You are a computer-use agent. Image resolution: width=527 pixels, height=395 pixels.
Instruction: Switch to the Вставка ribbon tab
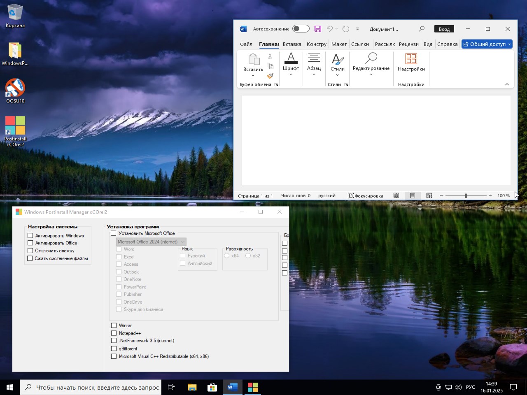292,44
